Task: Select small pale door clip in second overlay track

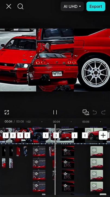Action: (11, 163)
